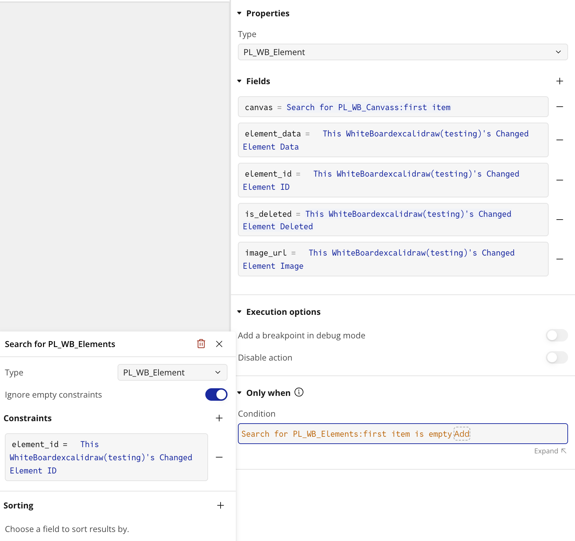Turn off Ignore empty constraints
The width and height of the screenshot is (575, 541).
[216, 394]
